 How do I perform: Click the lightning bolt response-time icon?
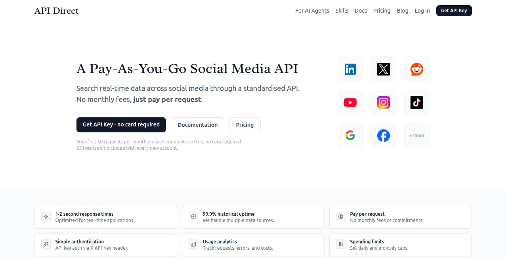click(46, 217)
